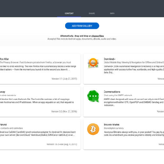Open the Firefox Klar card title

pyautogui.click(x=5, y=59)
